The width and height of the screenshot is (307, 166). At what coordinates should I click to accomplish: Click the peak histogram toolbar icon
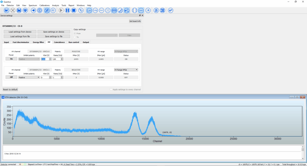pyautogui.click(x=148, y=10)
